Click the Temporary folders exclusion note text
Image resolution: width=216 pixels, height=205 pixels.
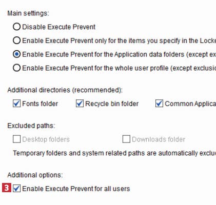point(114,153)
